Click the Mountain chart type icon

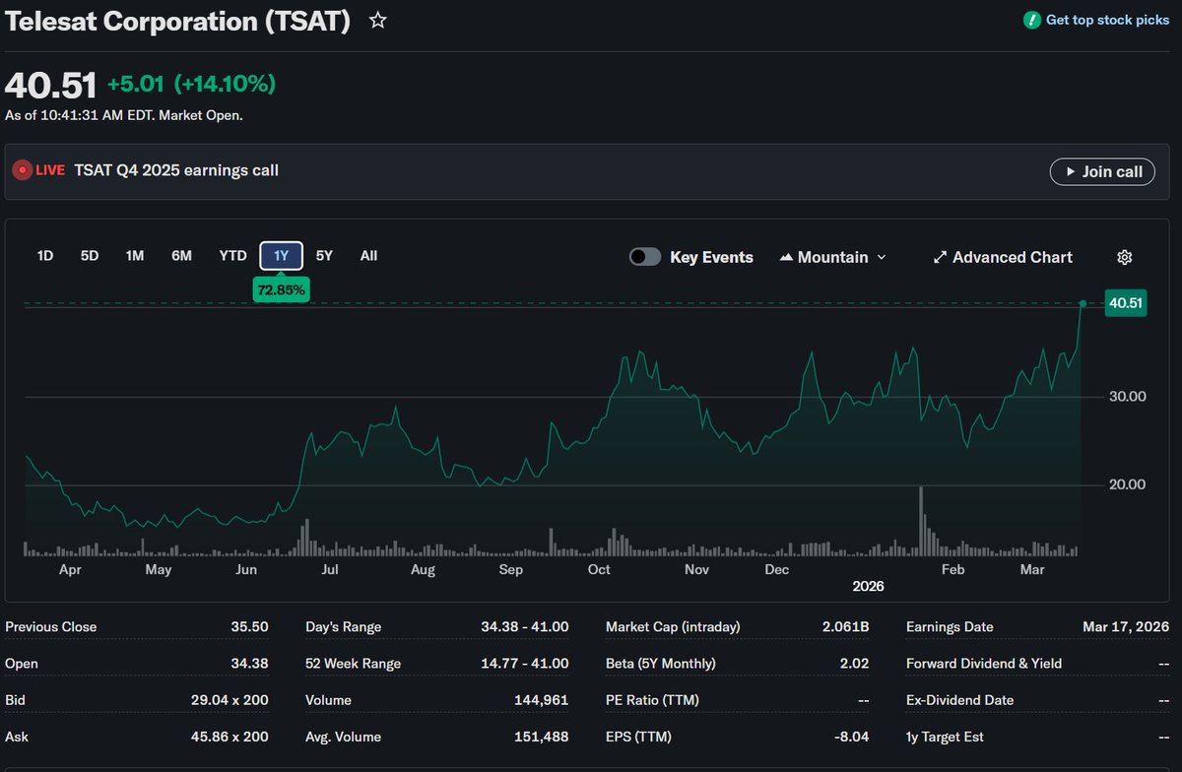(786, 257)
